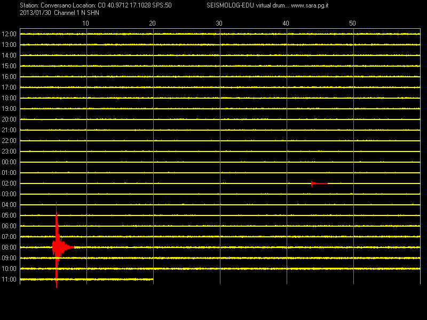
Task: Click the 21:00 hour label
Action: [x=9, y=130]
